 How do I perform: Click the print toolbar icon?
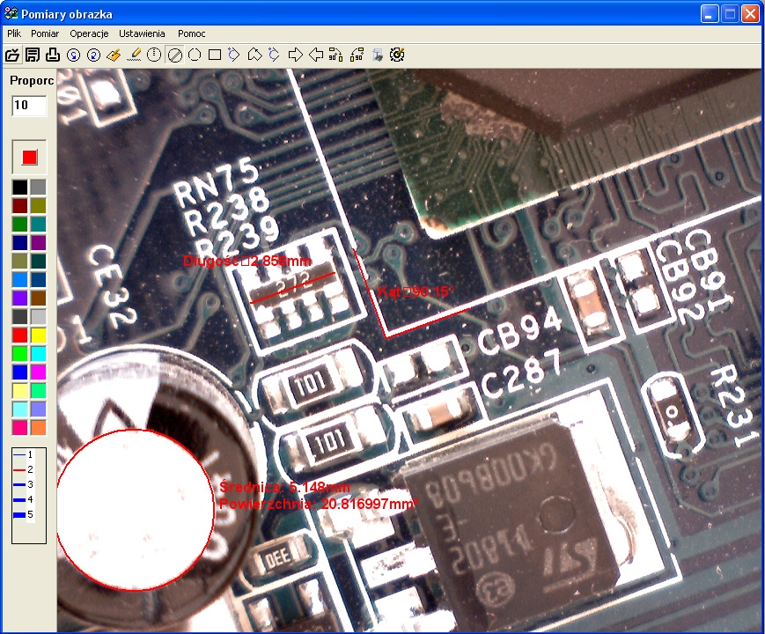(x=53, y=55)
